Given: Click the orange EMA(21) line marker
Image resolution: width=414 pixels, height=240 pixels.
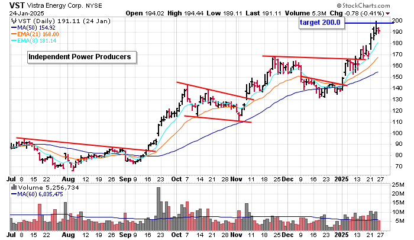Looking at the screenshot, I should point(14,34).
